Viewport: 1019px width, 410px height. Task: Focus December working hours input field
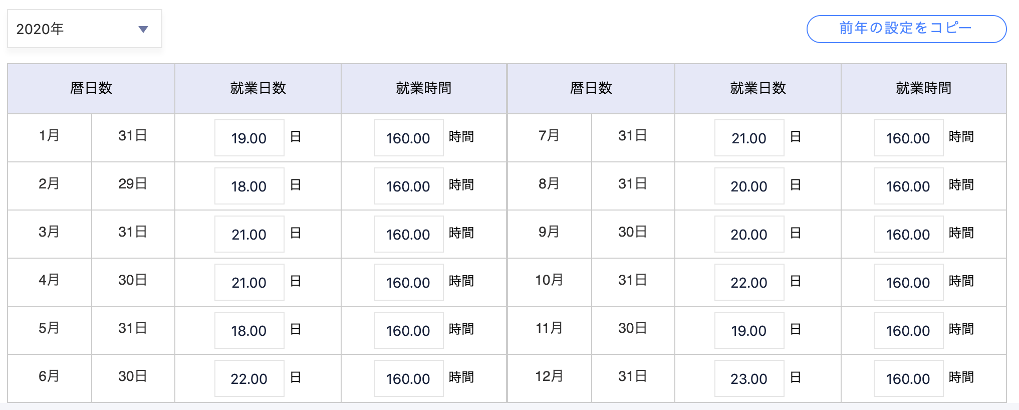[908, 378]
